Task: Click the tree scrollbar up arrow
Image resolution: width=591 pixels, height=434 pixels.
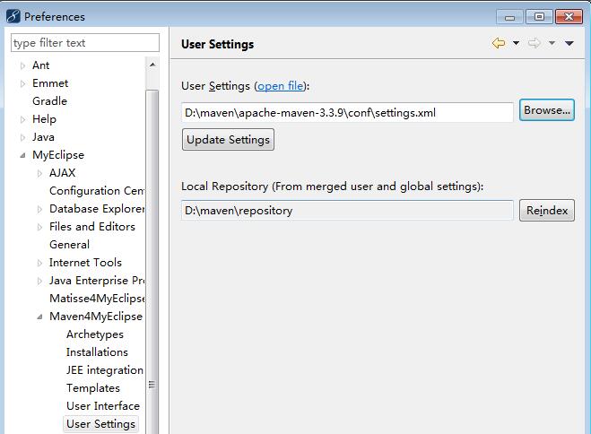Action: [x=152, y=65]
